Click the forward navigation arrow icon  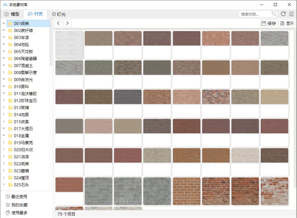67,23
